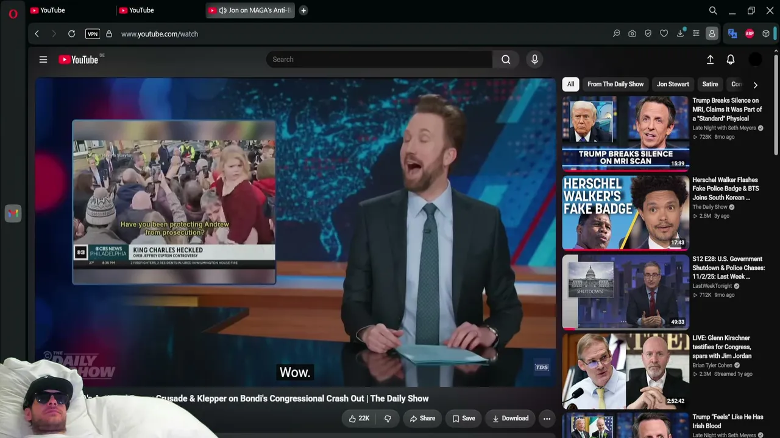Add page to bookmarks with heart icon
Image resolution: width=780 pixels, height=438 pixels.
pos(664,34)
